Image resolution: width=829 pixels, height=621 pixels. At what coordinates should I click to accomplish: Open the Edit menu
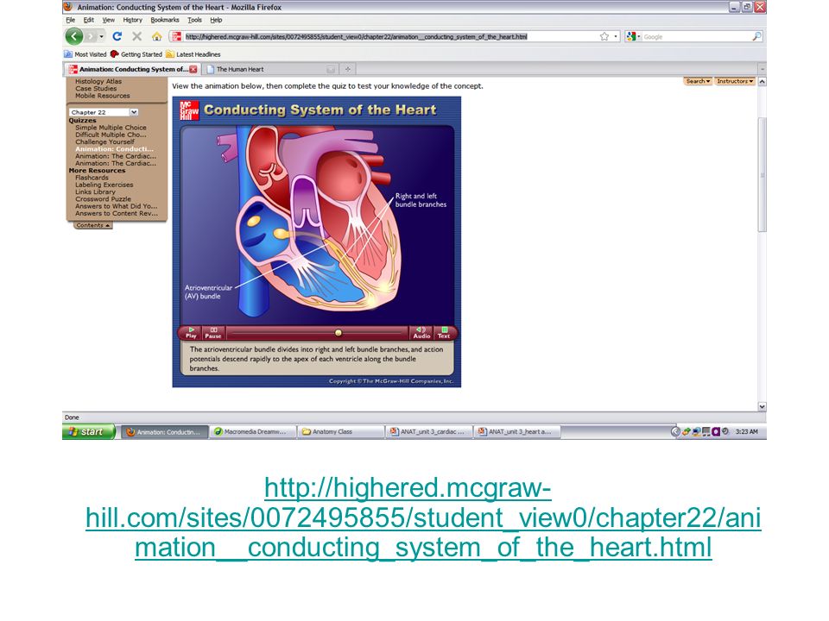[88, 20]
